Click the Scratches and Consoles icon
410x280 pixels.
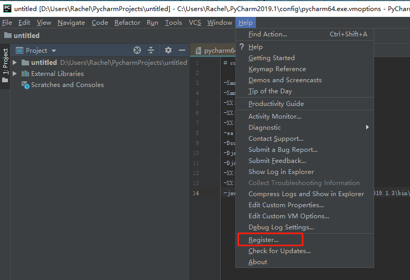[25, 85]
